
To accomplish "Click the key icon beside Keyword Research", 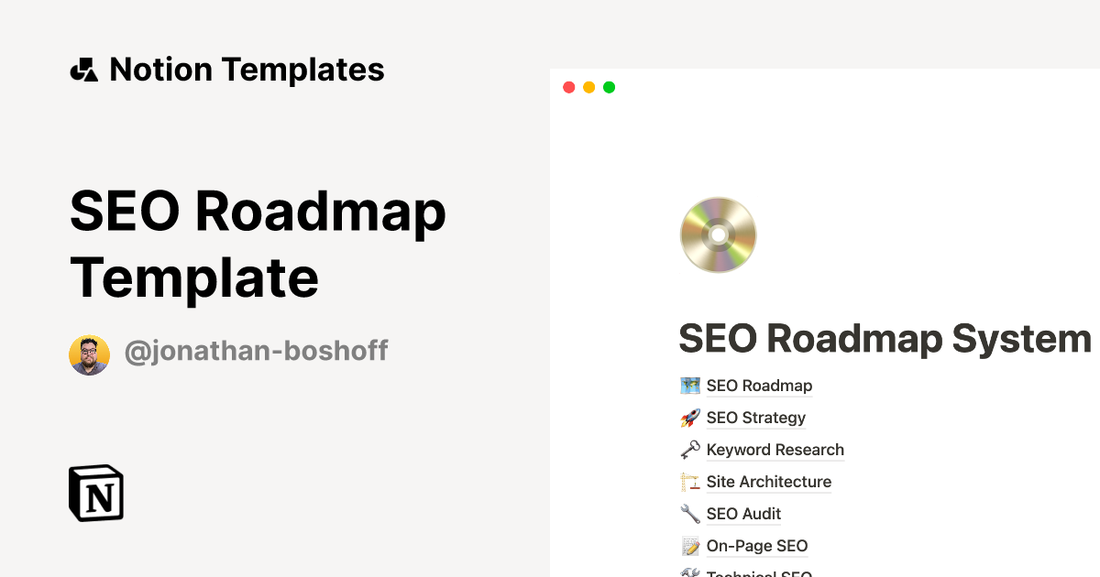I will pyautogui.click(x=690, y=450).
